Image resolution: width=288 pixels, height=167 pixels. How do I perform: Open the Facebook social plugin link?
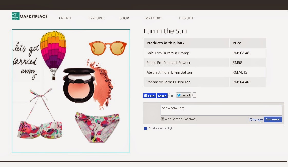tap(161, 128)
